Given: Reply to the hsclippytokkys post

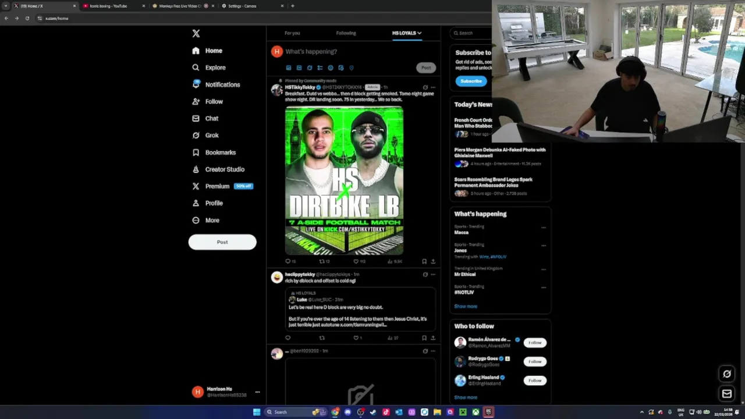Looking at the screenshot, I should [x=288, y=338].
